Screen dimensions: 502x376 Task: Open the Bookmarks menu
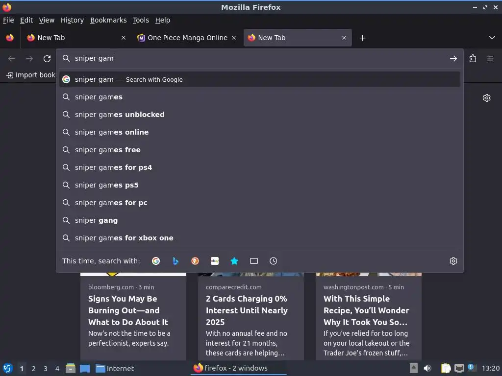(x=108, y=20)
